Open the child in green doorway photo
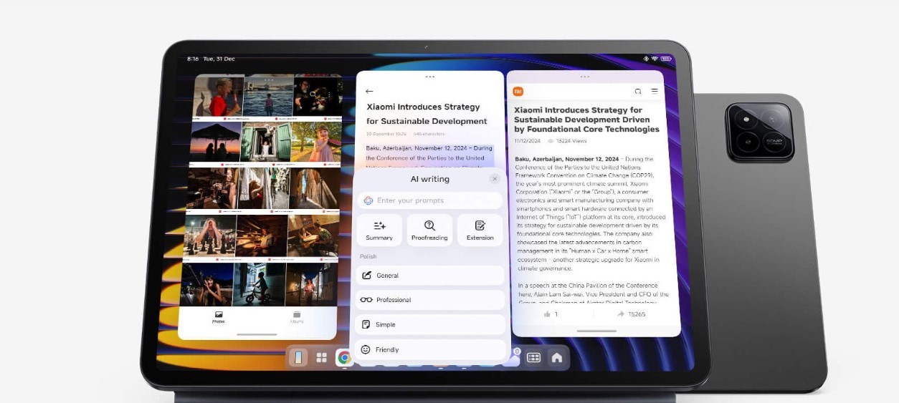Screen dimensions: 899x403 (x=266, y=142)
